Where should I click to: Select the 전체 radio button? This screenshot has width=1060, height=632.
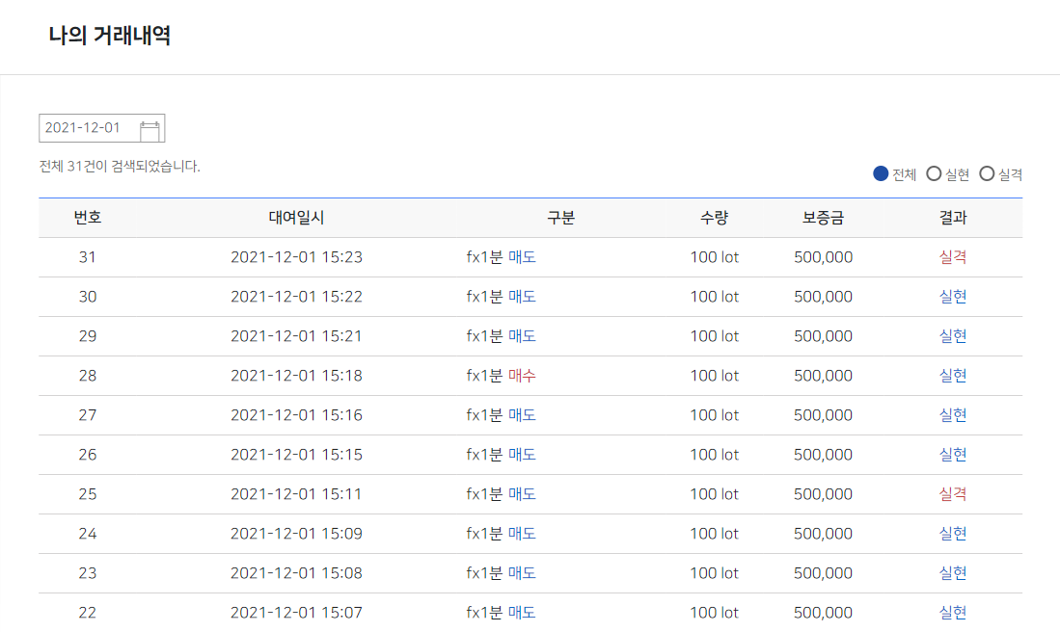pos(881,174)
